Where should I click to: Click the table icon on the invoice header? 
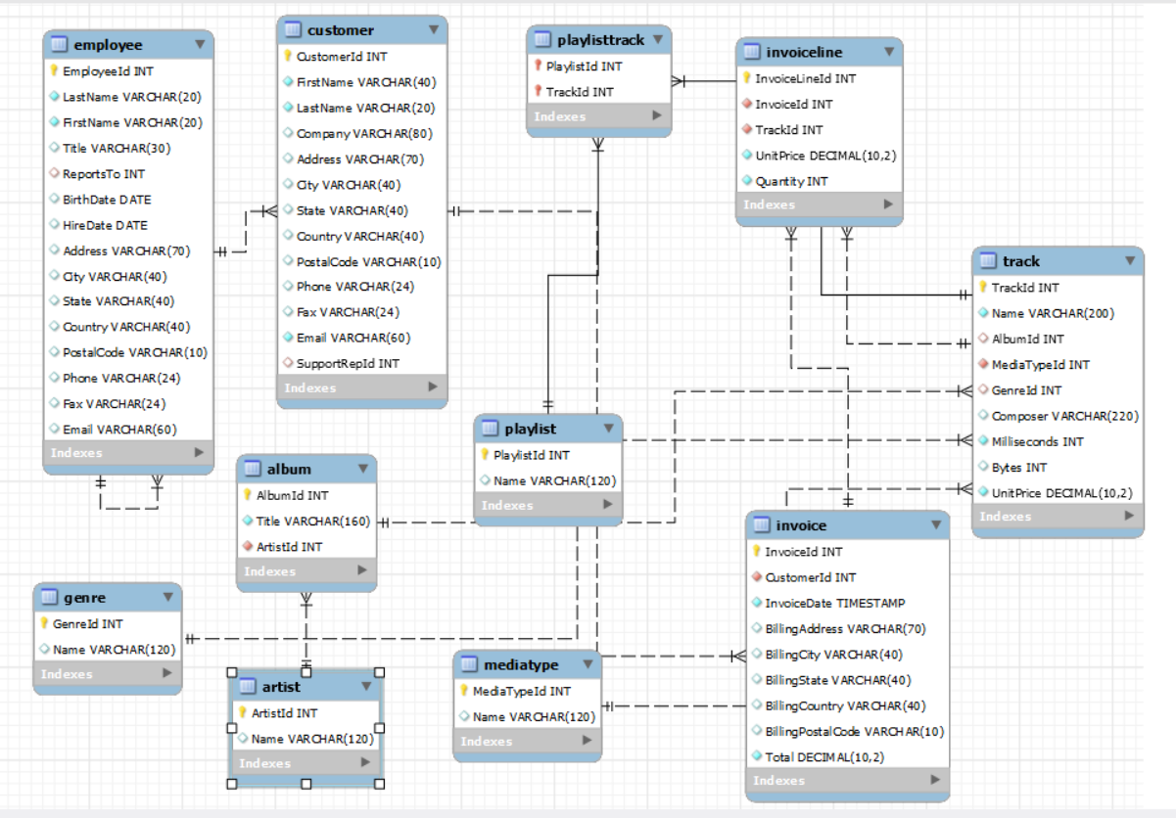point(761,525)
